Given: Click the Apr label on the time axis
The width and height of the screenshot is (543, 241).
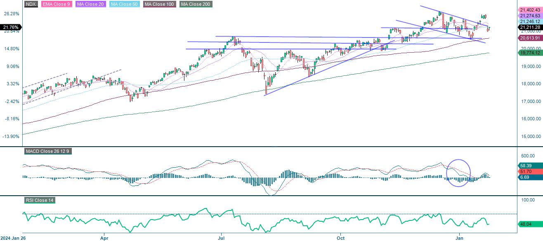Looking at the screenshot, I should click(x=104, y=238).
